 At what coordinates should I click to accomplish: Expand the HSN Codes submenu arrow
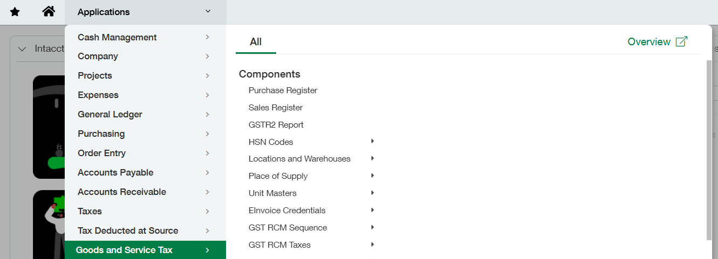(x=372, y=142)
